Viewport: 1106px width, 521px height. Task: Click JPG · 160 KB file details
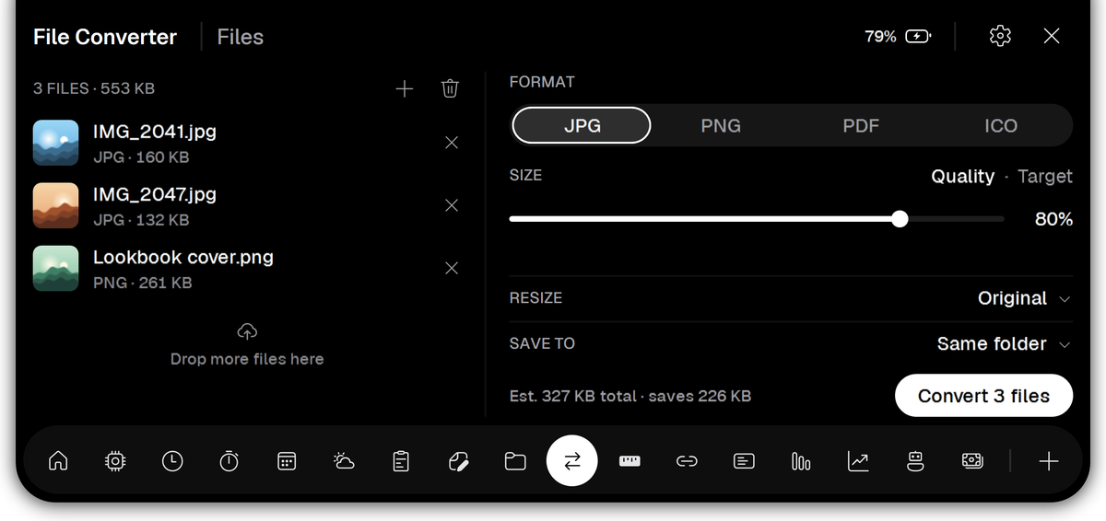pyautogui.click(x=141, y=157)
